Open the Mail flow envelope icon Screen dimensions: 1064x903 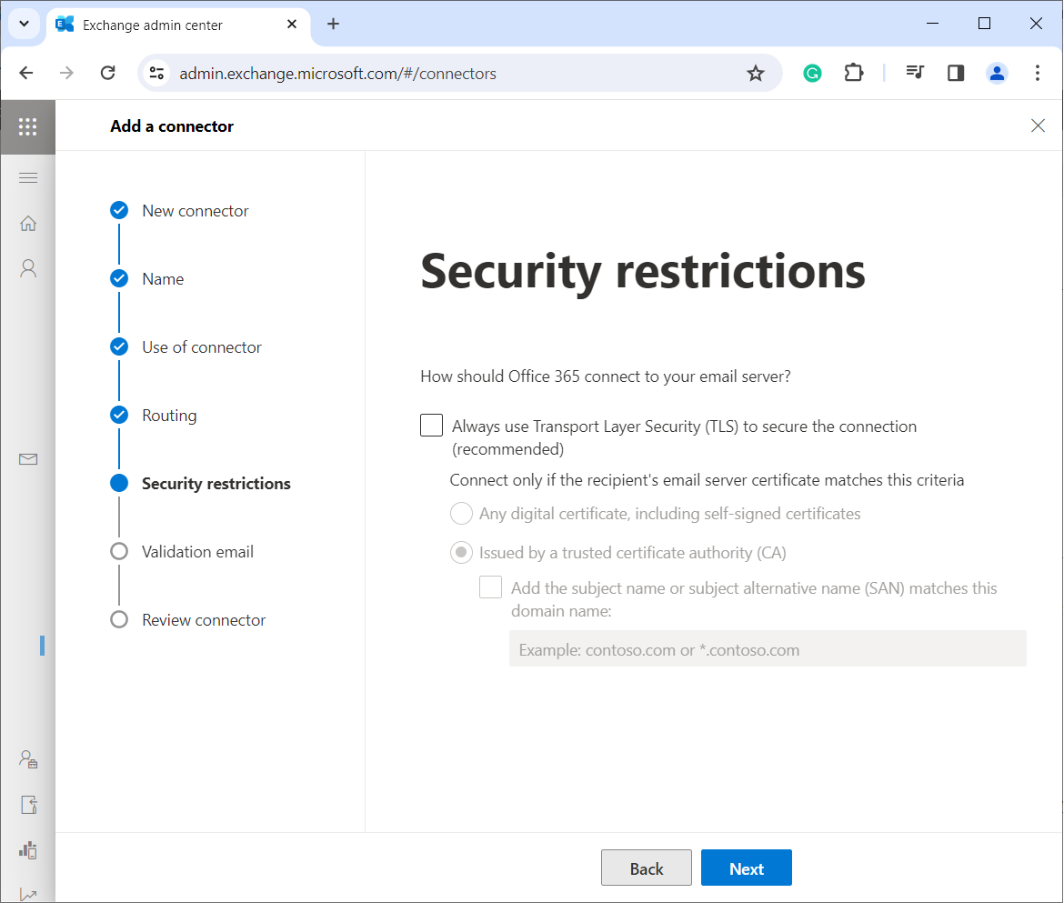click(x=28, y=459)
